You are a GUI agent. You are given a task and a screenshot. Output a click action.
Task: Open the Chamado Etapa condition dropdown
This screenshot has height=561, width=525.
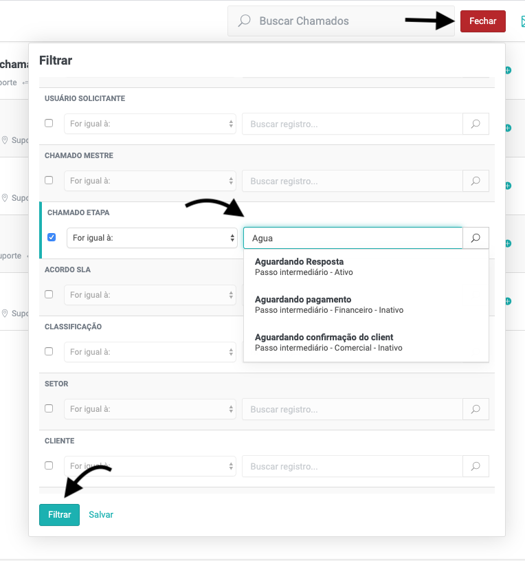pos(152,238)
